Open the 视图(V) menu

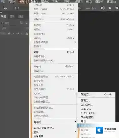pyautogui.click(x=99, y=2)
